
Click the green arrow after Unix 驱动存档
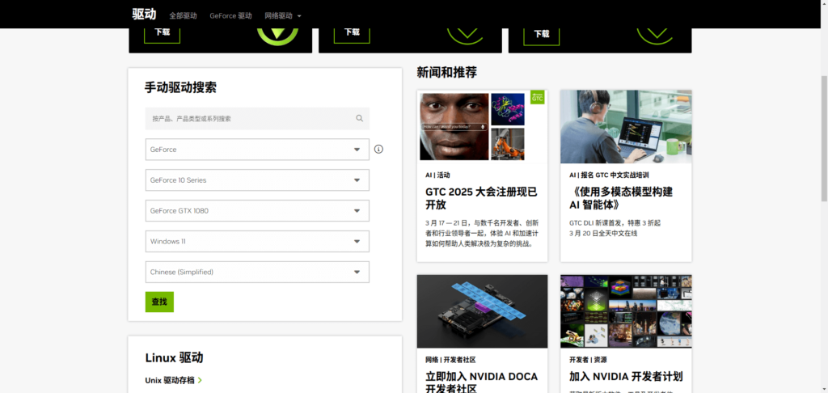(x=201, y=380)
